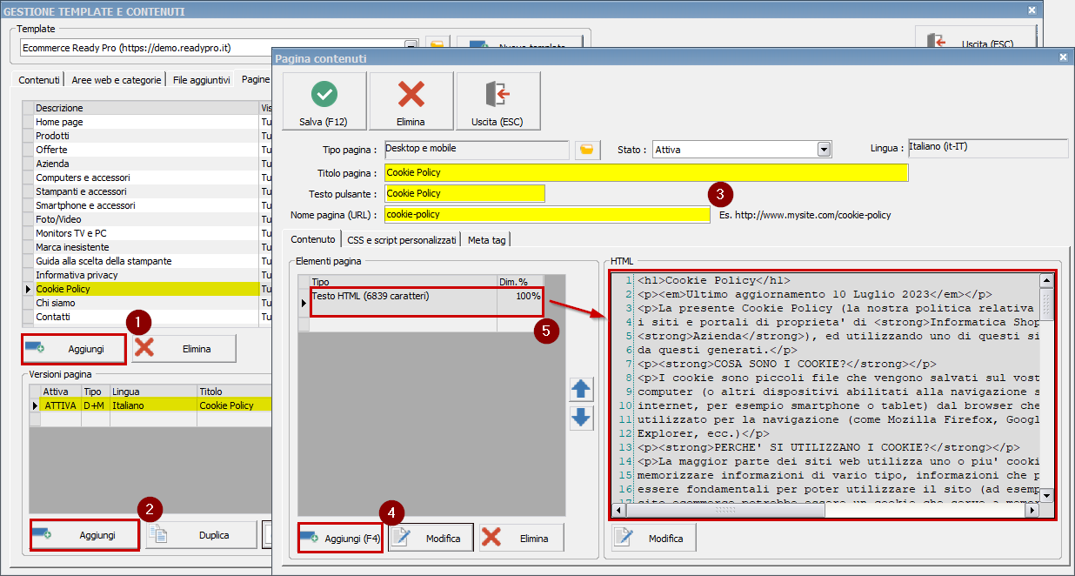Viewport: 1075px width, 576px height.
Task: Select Azienda in the Descrizione list
Action: point(147,164)
